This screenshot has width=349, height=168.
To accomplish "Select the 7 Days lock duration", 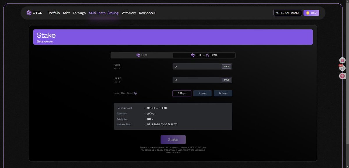I will coord(202,93).
